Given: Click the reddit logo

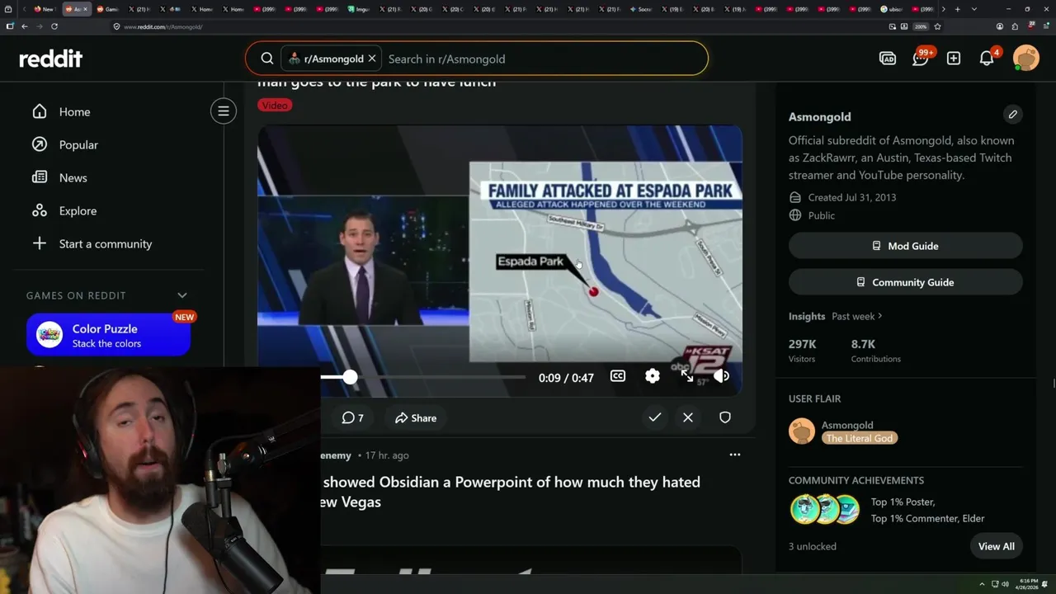Looking at the screenshot, I should point(51,59).
